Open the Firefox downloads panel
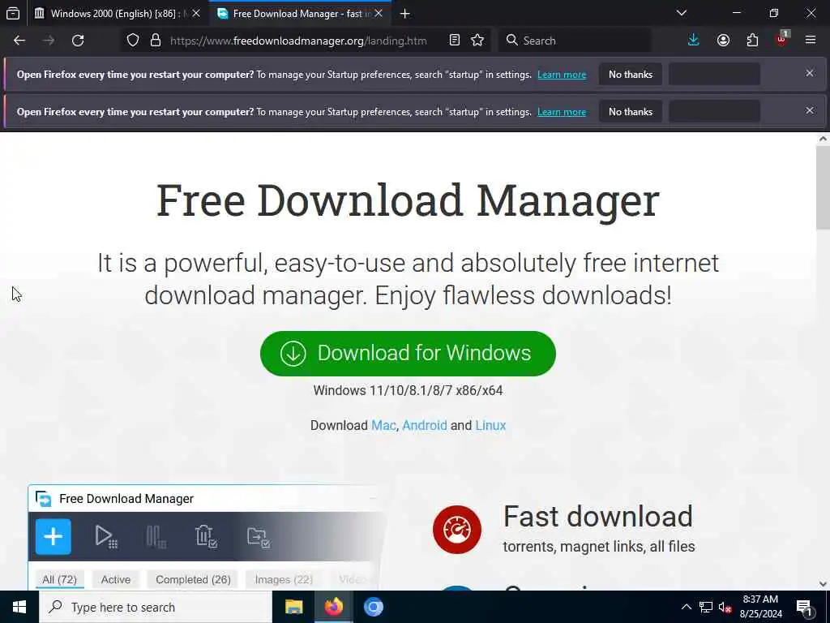Image resolution: width=830 pixels, height=623 pixels. (x=694, y=41)
